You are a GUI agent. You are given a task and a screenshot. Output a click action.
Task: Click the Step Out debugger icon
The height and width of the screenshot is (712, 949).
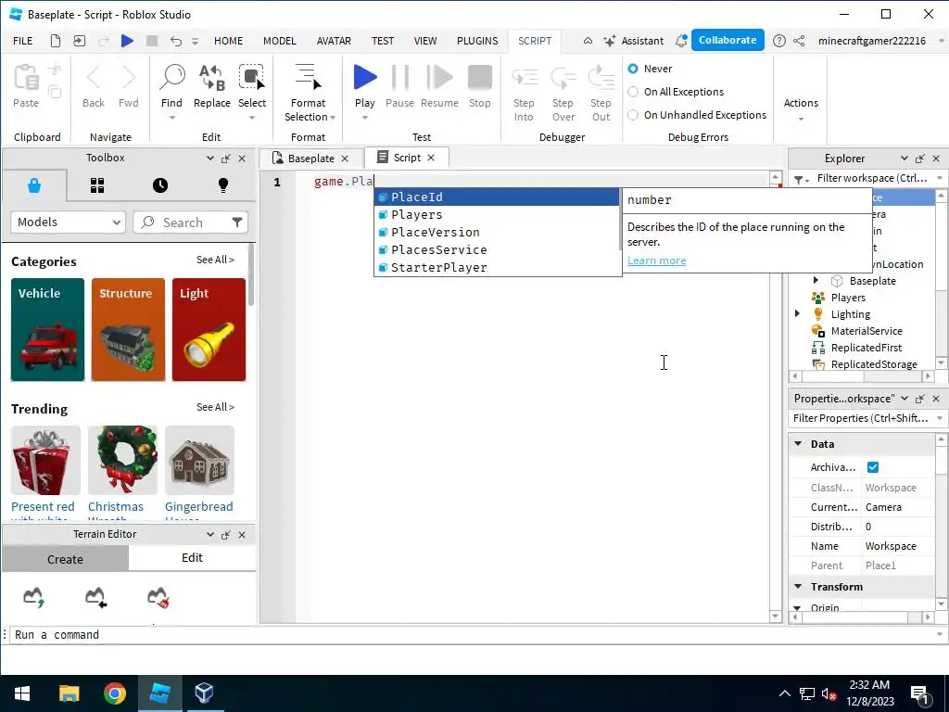pyautogui.click(x=601, y=78)
